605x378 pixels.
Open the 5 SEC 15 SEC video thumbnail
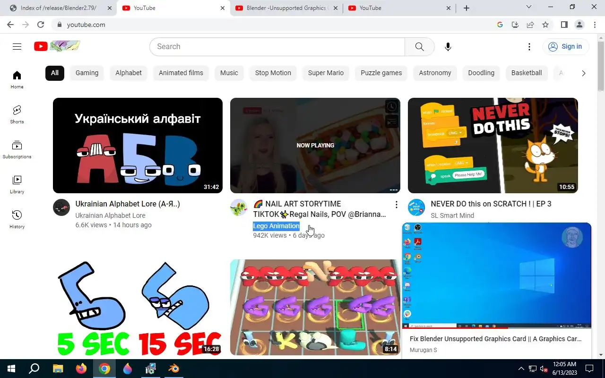(x=138, y=307)
